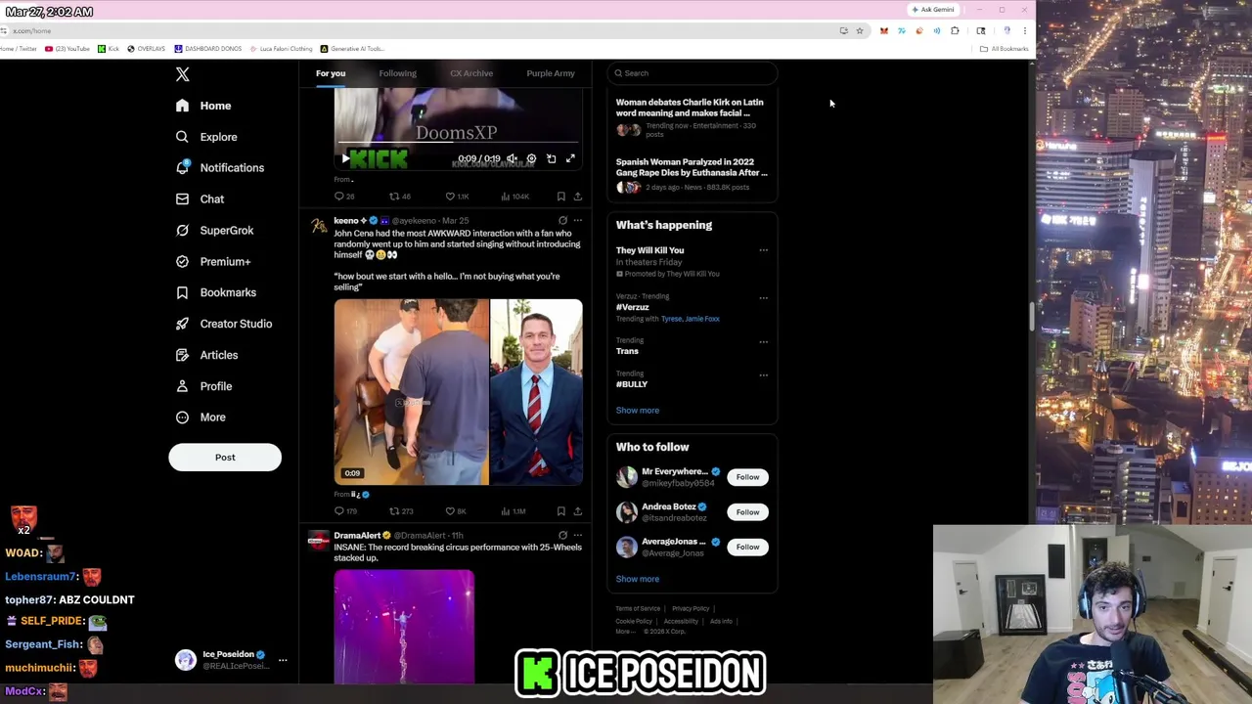The image size is (1252, 704).
Task: Click the Ask Gemini browser button
Action: pyautogui.click(x=933, y=10)
